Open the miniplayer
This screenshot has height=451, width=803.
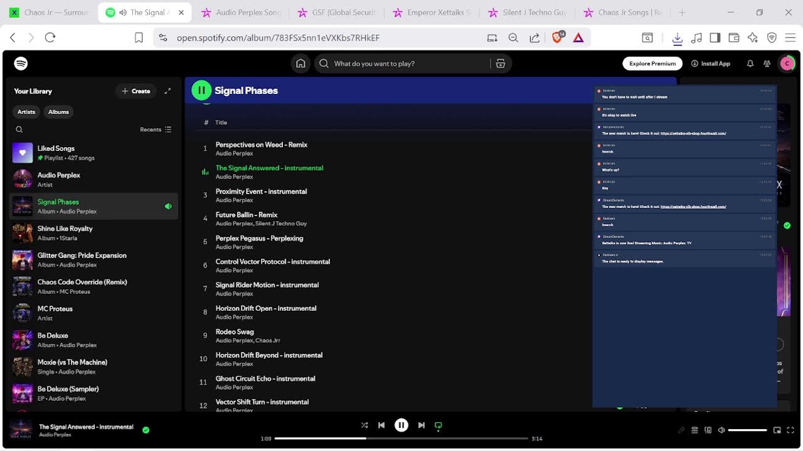click(777, 430)
